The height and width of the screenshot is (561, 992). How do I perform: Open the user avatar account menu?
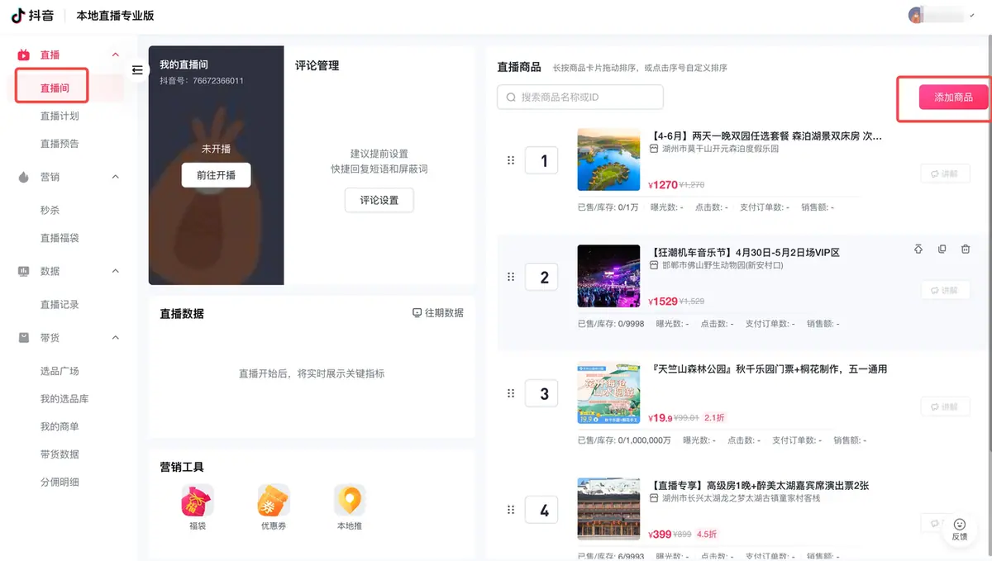coord(915,15)
